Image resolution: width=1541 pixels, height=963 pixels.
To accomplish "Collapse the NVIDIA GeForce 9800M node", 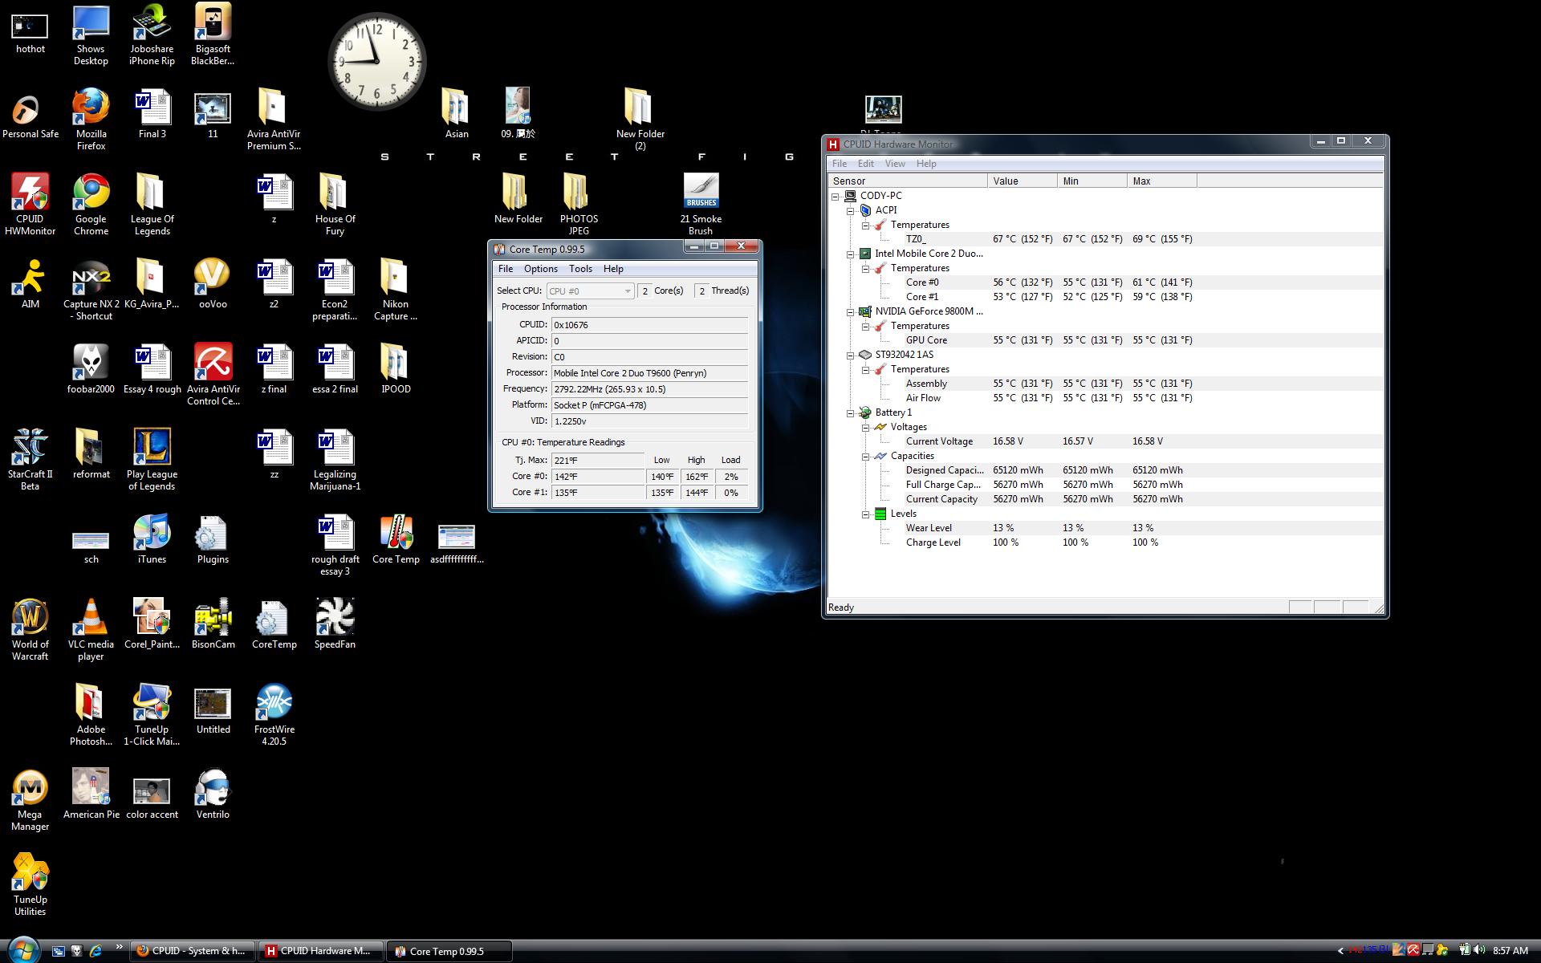I will pos(851,311).
